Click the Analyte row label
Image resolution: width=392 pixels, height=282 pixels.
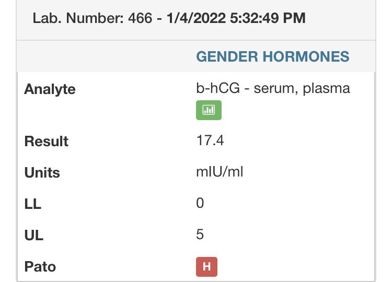tap(50, 89)
